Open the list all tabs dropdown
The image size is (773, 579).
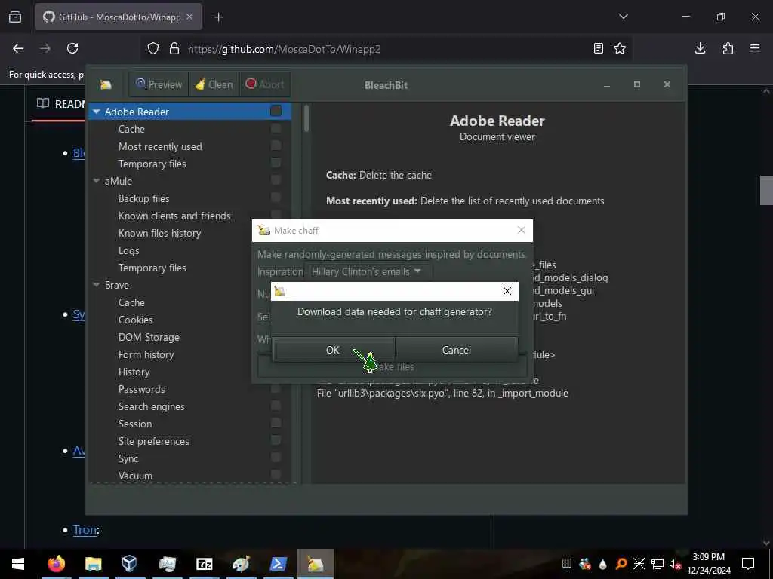click(623, 17)
